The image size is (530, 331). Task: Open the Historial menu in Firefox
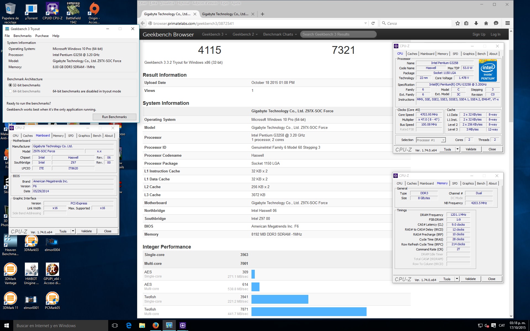coord(183,3)
